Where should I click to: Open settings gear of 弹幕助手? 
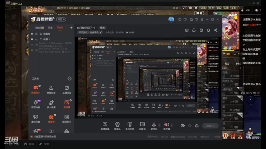point(40,86)
